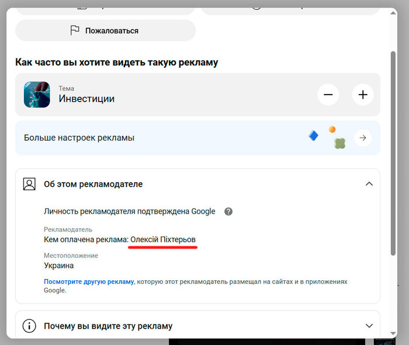Click the blue diamond shape icon
Viewport: 409px width, 345px height.
coord(314,136)
